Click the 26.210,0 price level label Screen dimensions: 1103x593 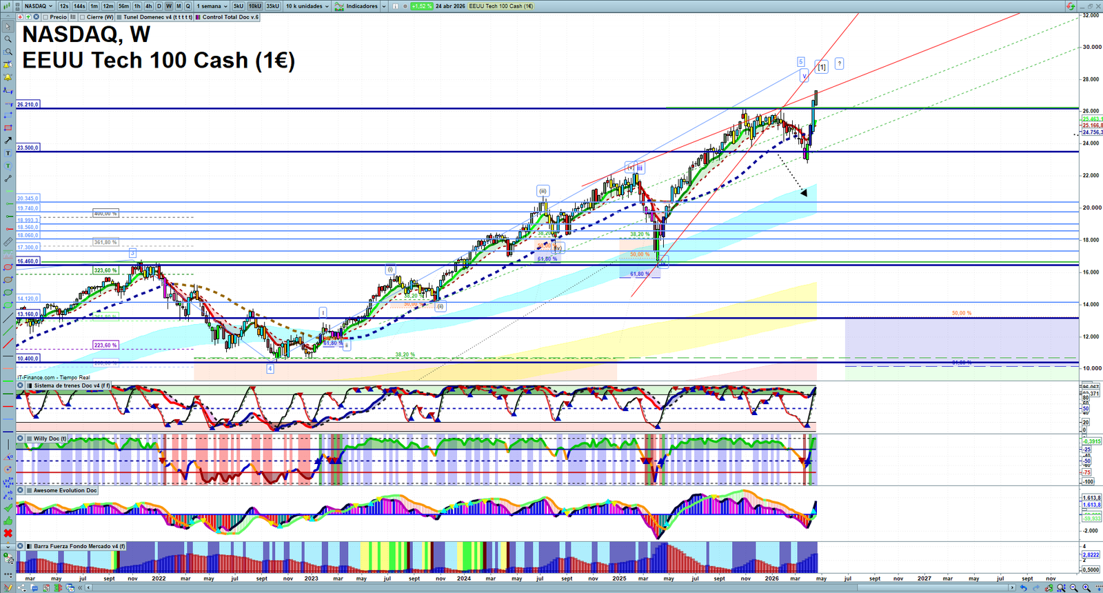[x=28, y=104]
